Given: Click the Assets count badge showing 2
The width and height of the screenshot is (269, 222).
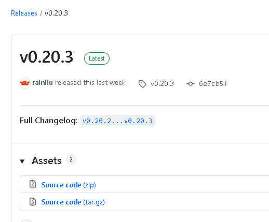Looking at the screenshot, I should pos(71,159).
